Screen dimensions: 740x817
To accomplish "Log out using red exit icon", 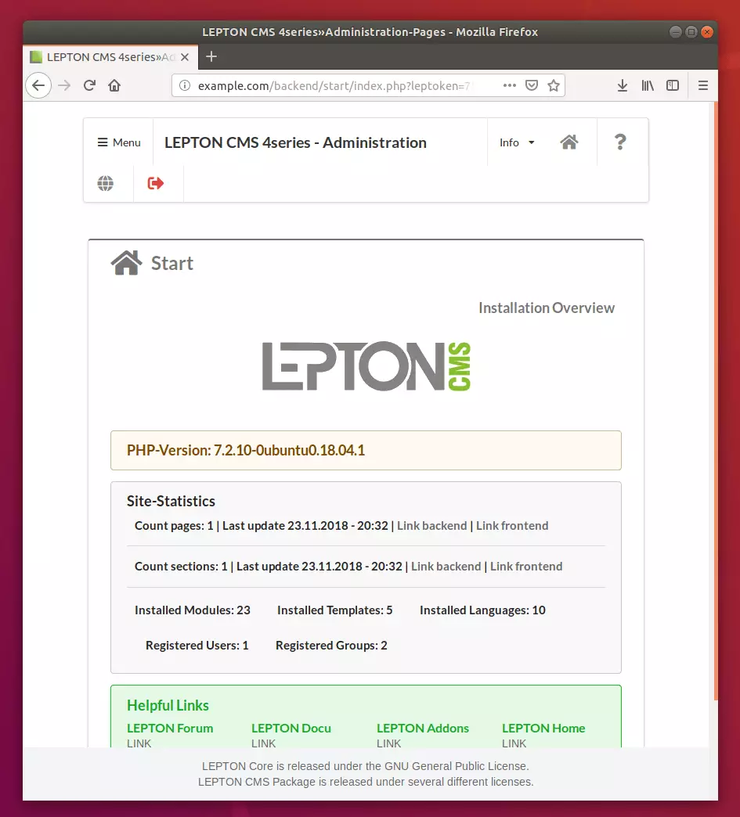I will coord(155,183).
